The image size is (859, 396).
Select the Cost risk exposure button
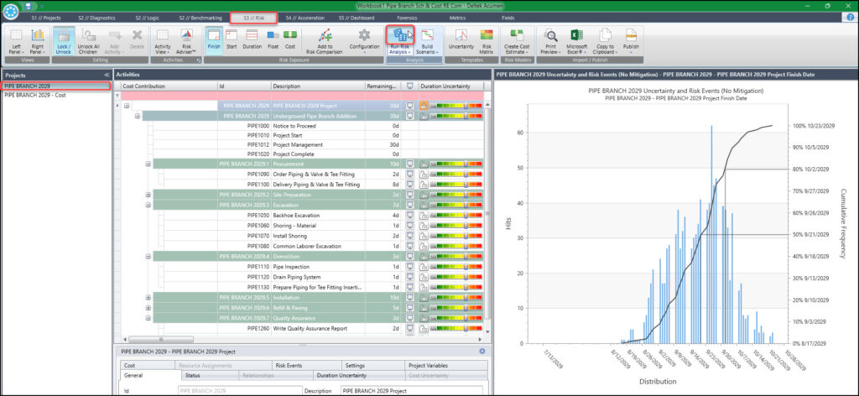[290, 40]
